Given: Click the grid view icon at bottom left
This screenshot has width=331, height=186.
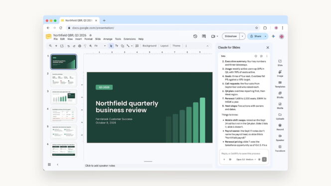Looking at the screenshot, I should click(49, 165).
